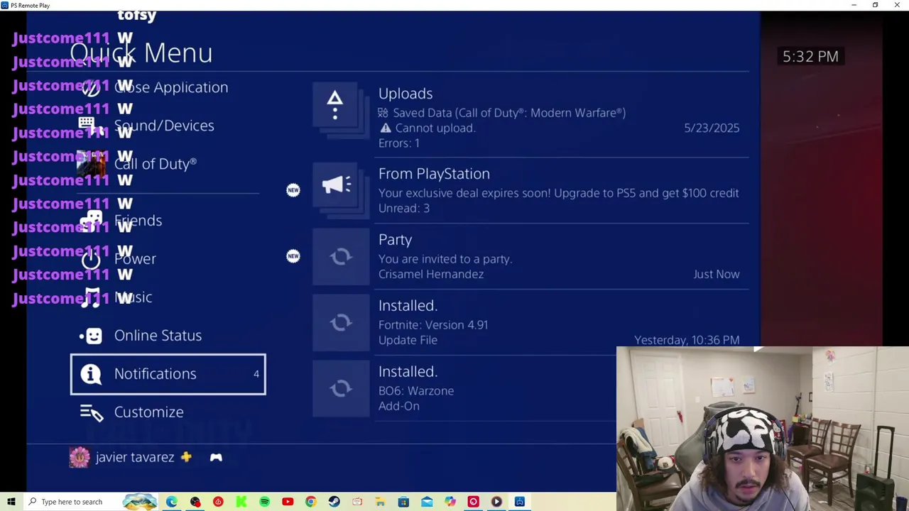Screen dimensions: 909x511
Task: Open Google Chrome from the taskbar
Action: (x=310, y=502)
